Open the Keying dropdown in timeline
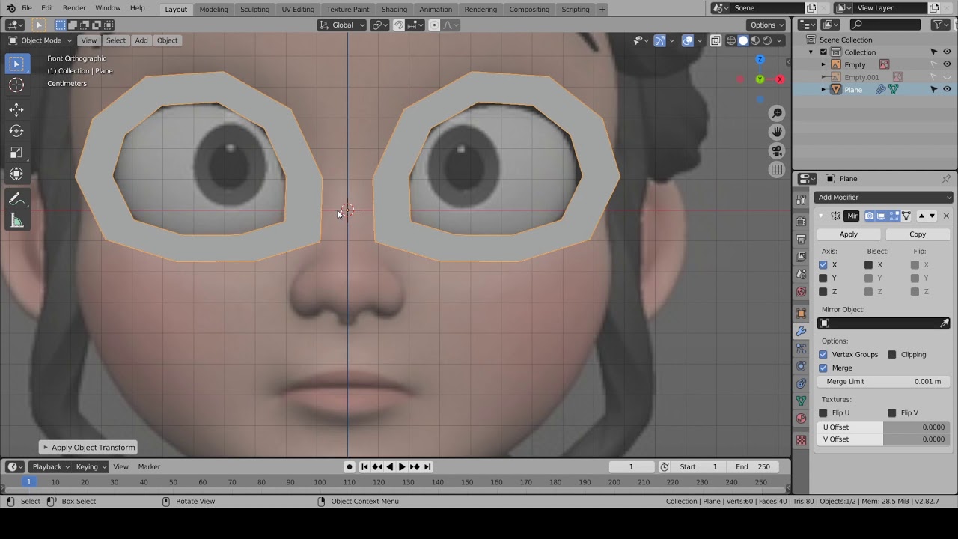 click(x=91, y=467)
